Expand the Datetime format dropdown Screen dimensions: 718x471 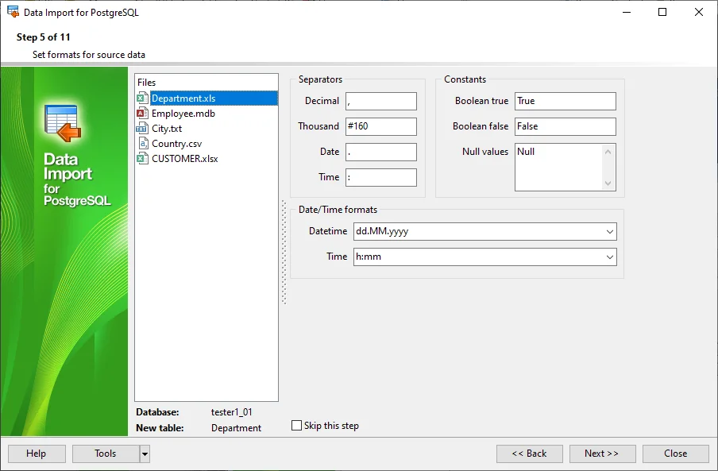(x=609, y=232)
